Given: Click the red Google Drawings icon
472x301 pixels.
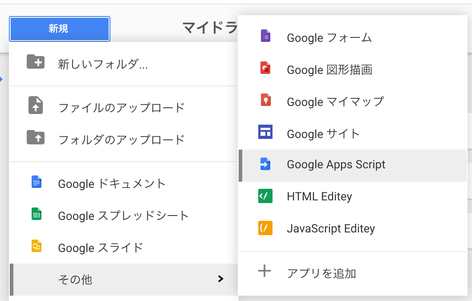Looking at the screenshot, I should point(265,68).
